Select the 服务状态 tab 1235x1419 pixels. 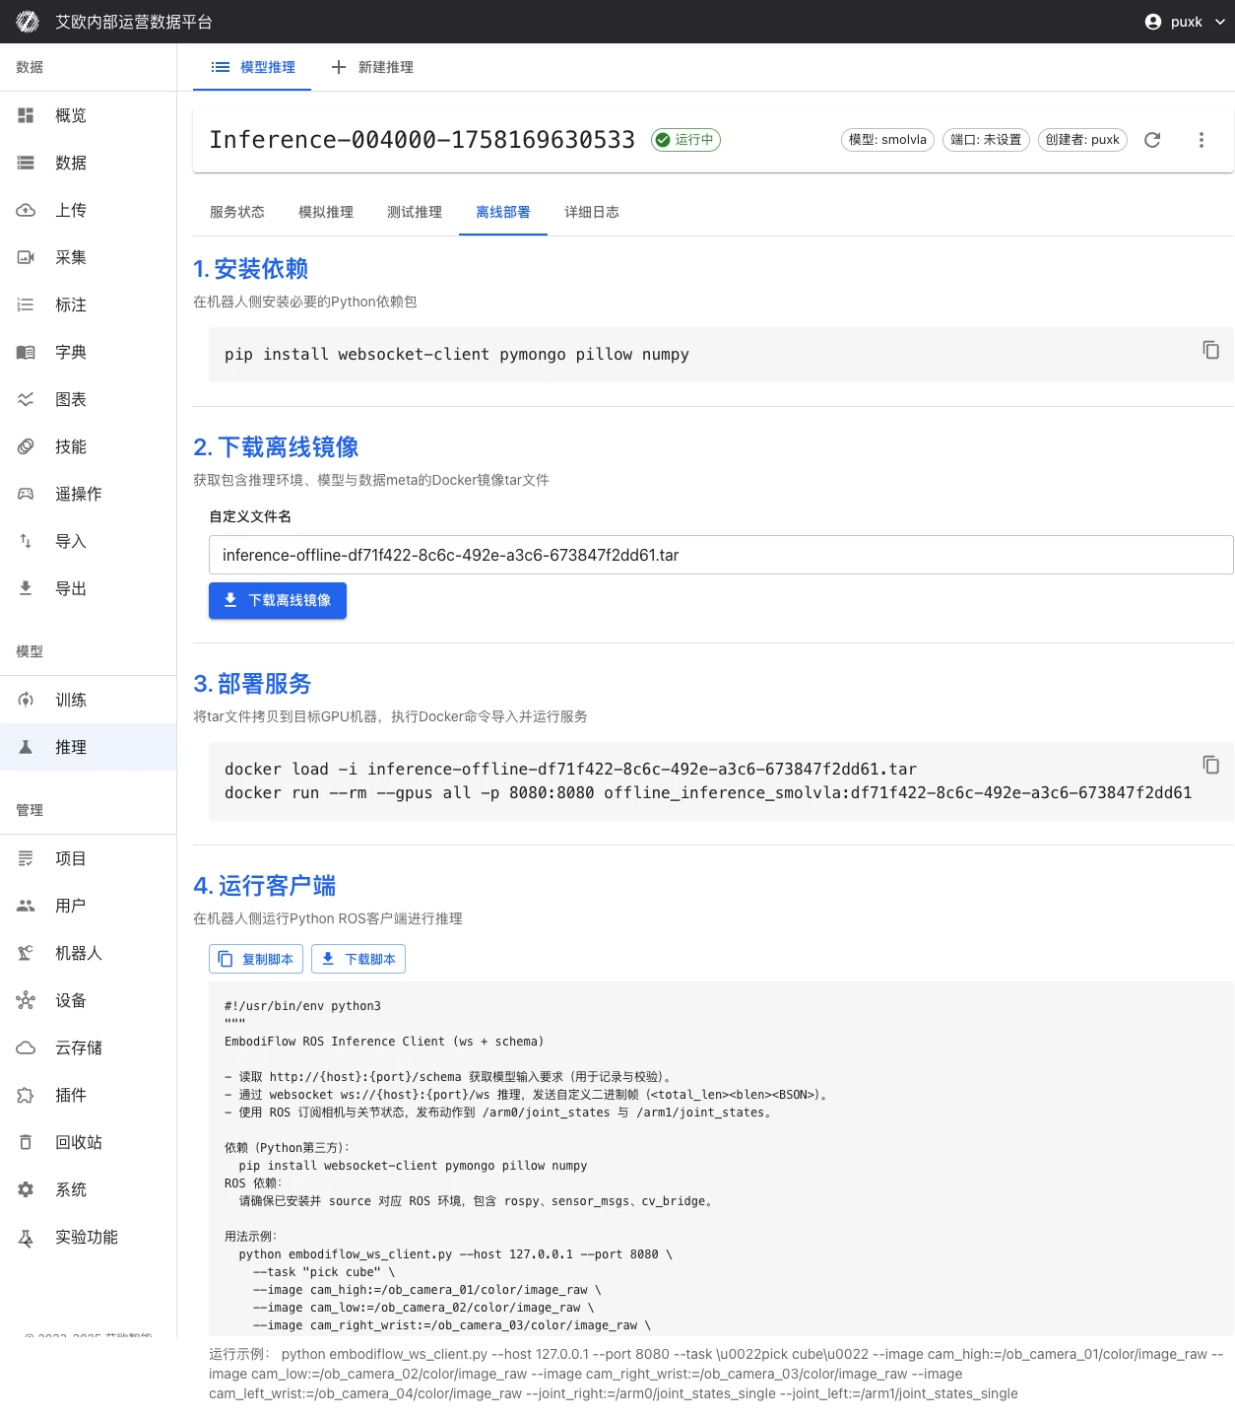[237, 212]
